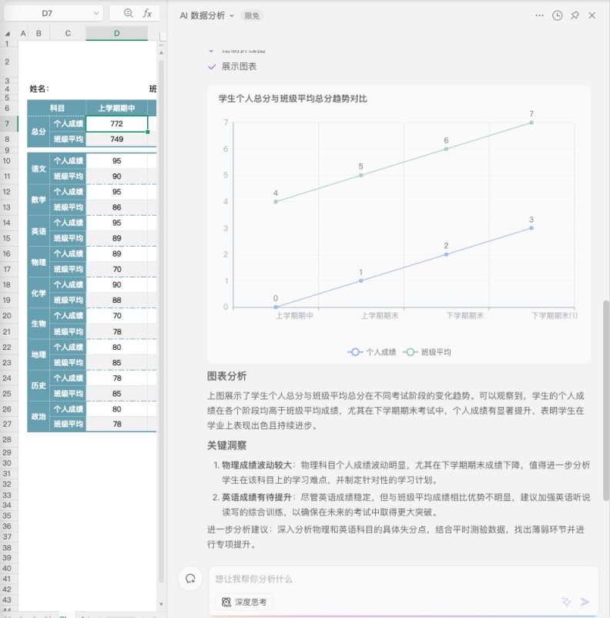The width and height of the screenshot is (610, 618).
Task: Click the 限免 badge label
Action: tap(252, 15)
